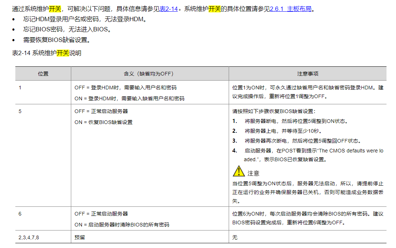396x248 pixels.
Task: Click text ON = 启动服务器时清除BIOS的所有密码
Action: tap(122, 225)
